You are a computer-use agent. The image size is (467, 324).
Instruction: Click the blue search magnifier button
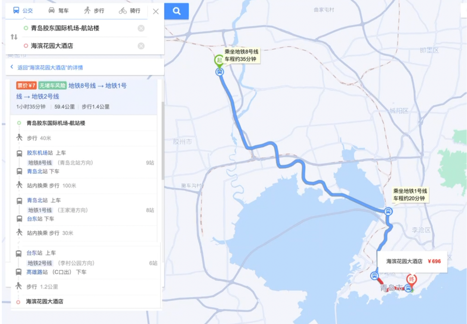click(177, 11)
